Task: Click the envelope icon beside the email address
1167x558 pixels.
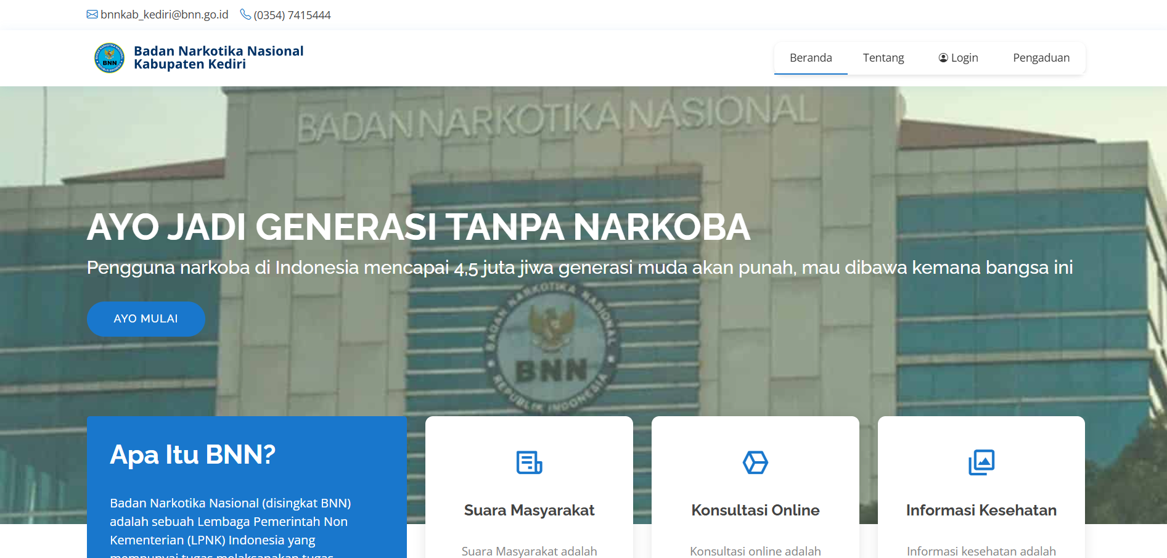Action: (92, 14)
